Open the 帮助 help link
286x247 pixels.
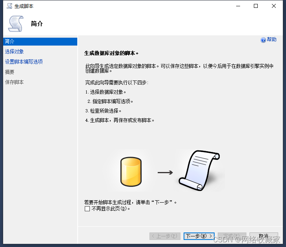click(271, 39)
